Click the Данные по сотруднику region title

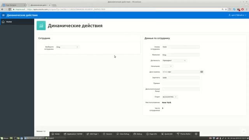tap(157, 38)
